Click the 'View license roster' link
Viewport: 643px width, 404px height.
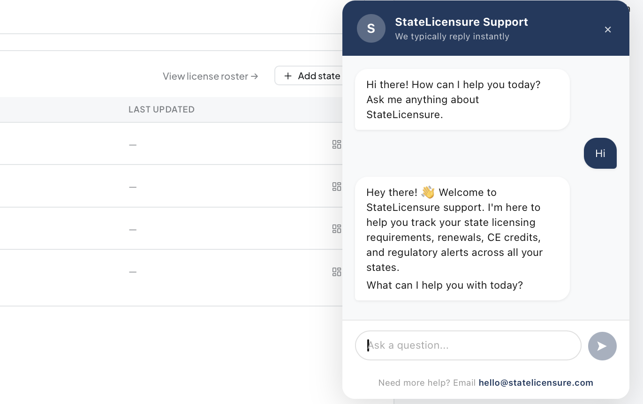(x=211, y=76)
